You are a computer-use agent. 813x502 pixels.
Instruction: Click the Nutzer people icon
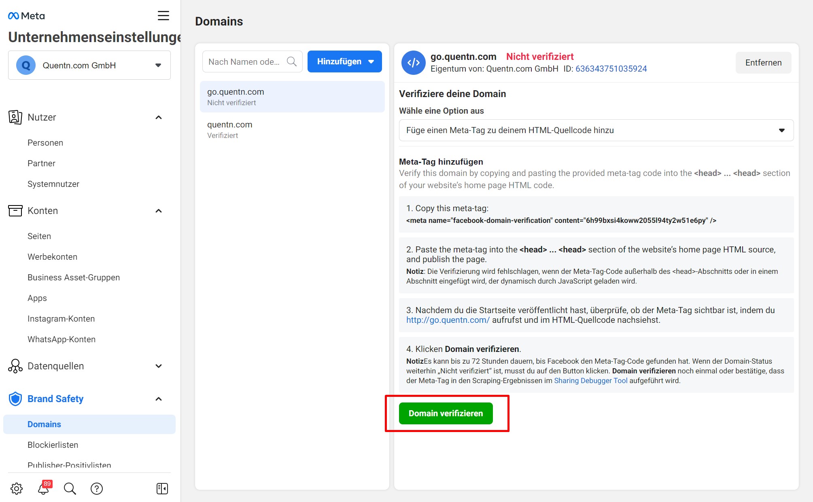click(x=15, y=117)
